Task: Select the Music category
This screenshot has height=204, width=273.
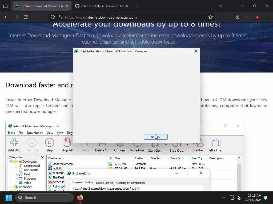Action: point(27,174)
